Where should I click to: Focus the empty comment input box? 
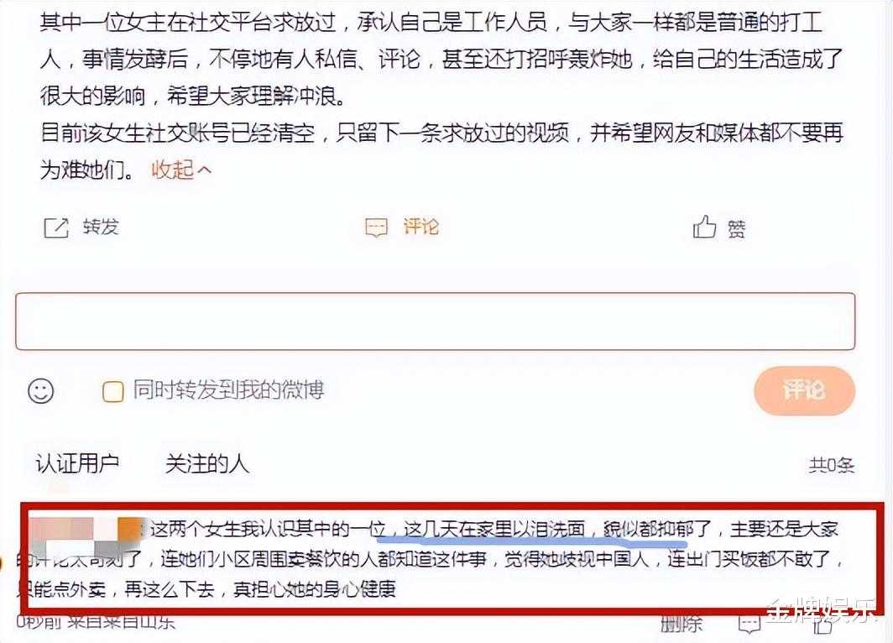(435, 321)
